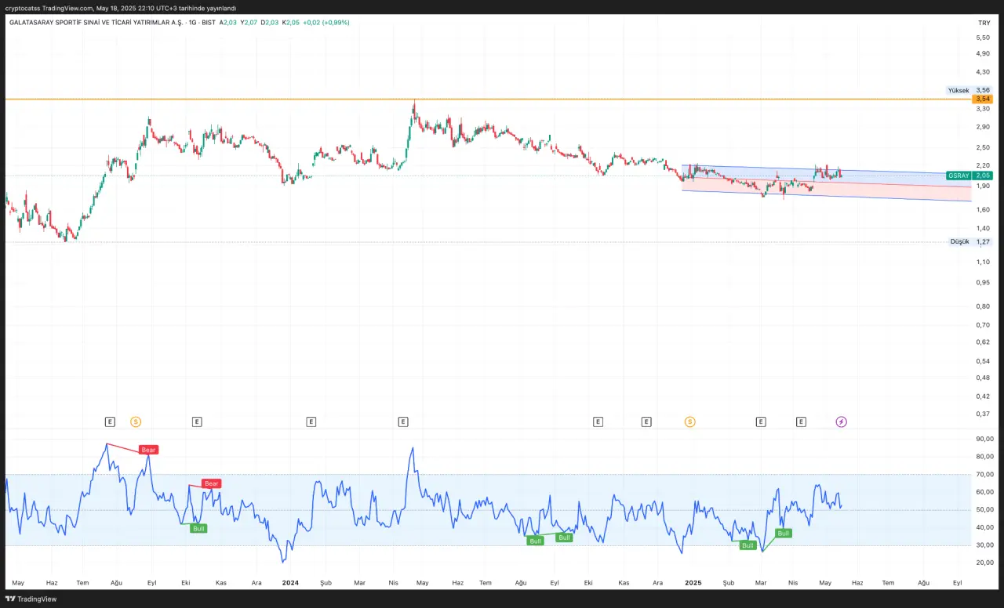1004x608 pixels.
Task: Click the TRY currency label
Action: point(984,24)
